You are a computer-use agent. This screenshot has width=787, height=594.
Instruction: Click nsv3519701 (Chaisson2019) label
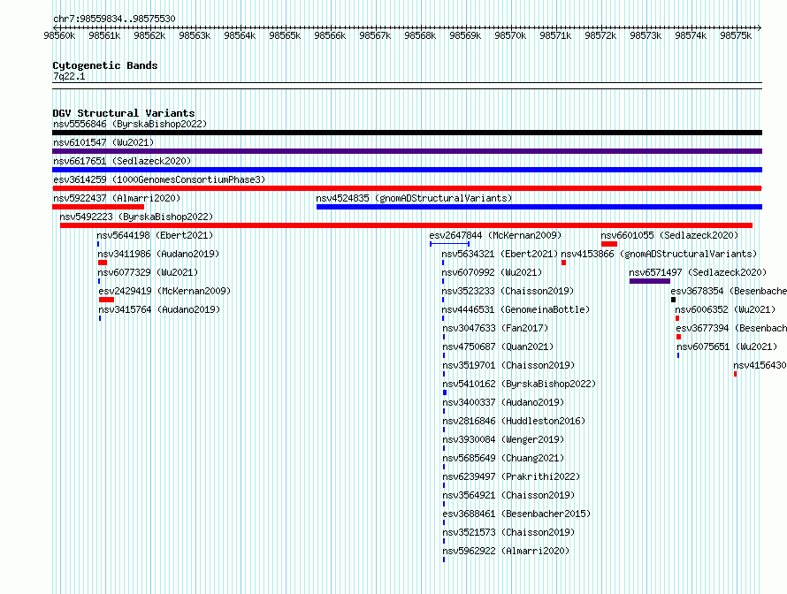508,365
